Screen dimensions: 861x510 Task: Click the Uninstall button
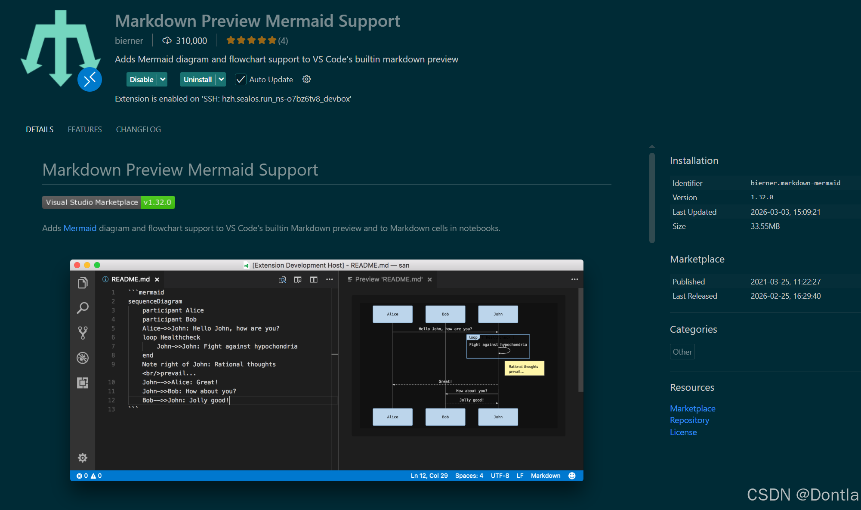point(198,80)
